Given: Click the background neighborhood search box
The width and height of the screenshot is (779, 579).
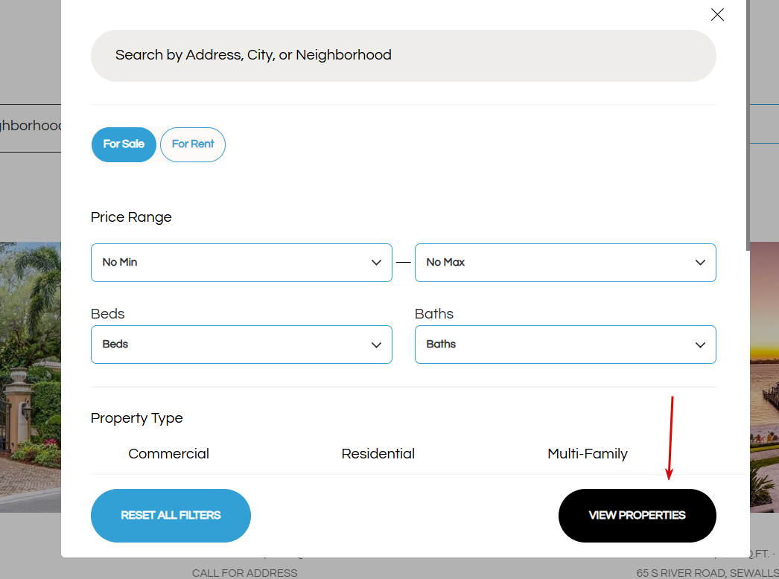Looking at the screenshot, I should (x=30, y=127).
